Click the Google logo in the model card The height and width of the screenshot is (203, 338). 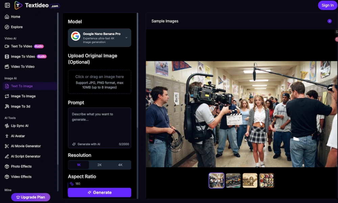pos(76,36)
